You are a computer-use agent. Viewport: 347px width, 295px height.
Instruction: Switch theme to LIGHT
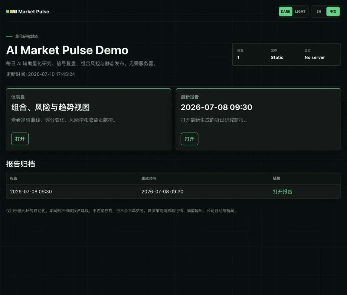coord(300,11)
